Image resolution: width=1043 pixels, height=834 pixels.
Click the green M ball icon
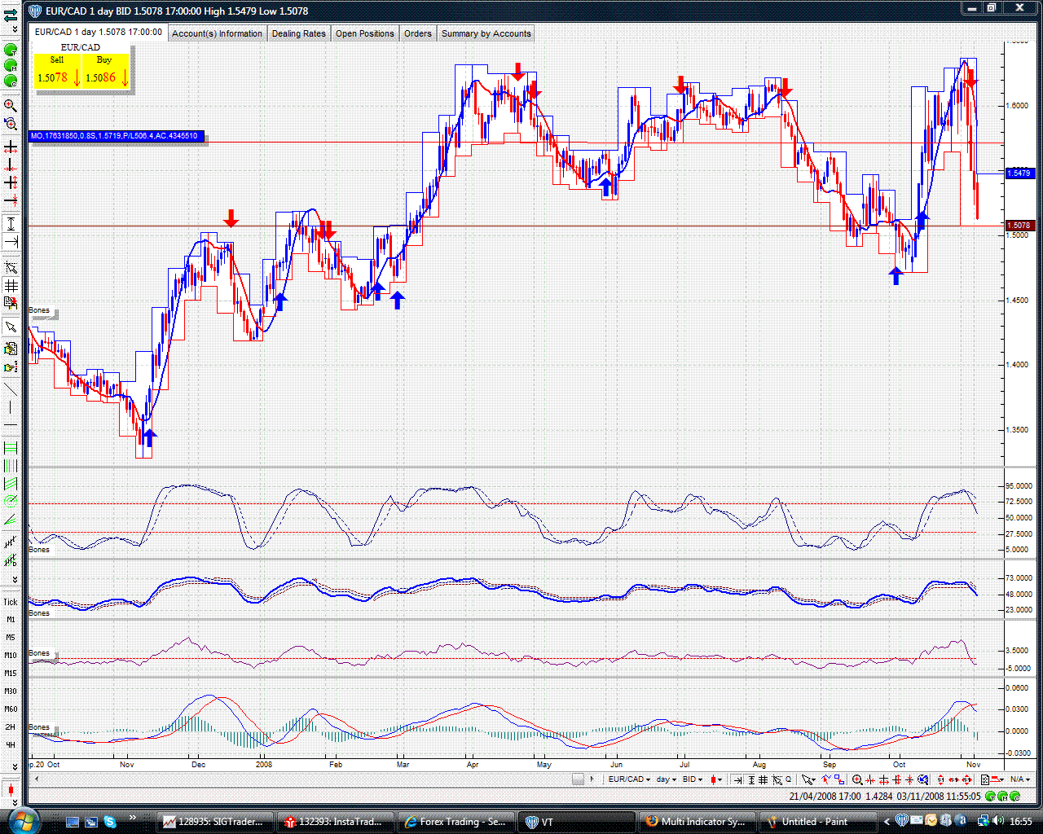click(11, 66)
